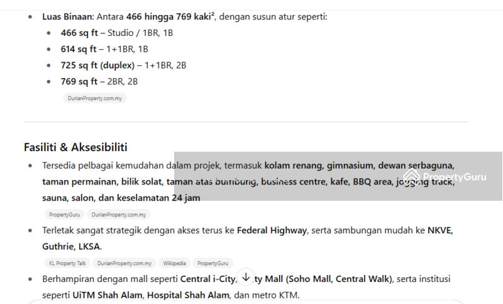Open DurianProperty.com.my chip beside first PropertyGuru chip
Image resolution: width=503 pixels, height=304 pixels.
118,215
